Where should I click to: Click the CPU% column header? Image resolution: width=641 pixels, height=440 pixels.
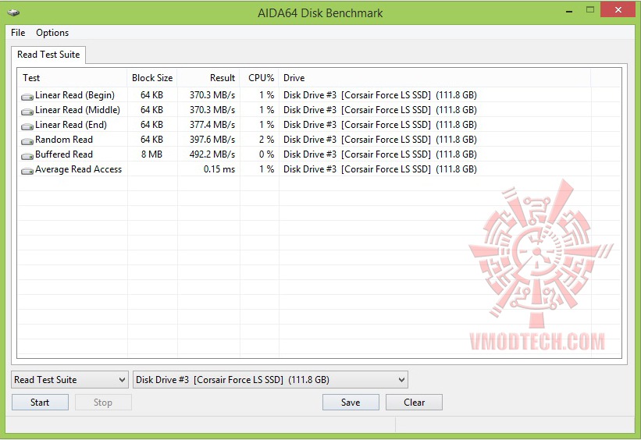point(259,77)
